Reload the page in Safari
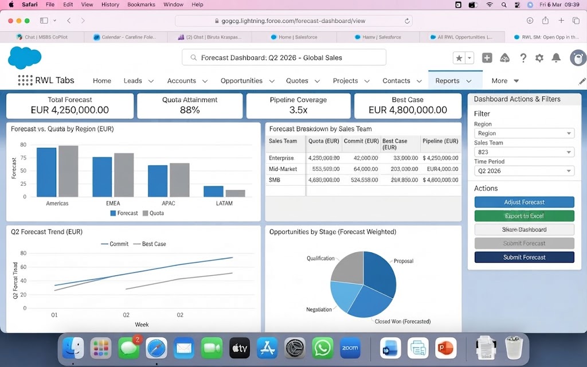 (407, 21)
